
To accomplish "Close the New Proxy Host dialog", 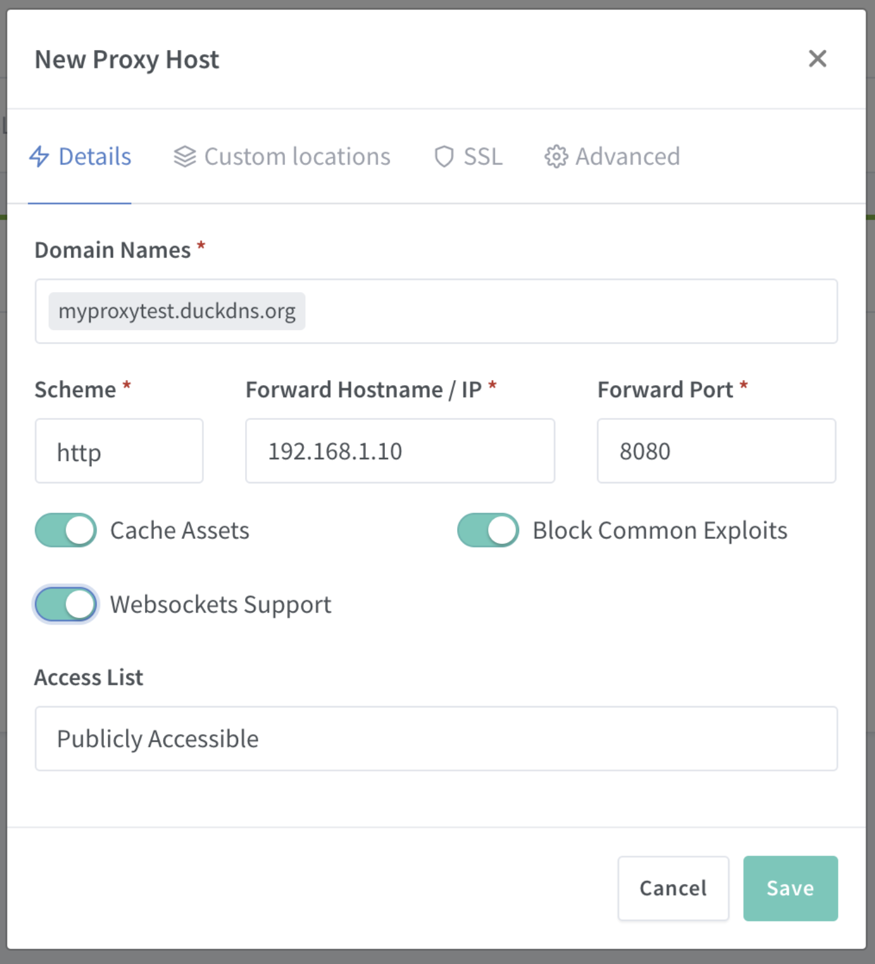I will pos(817,59).
